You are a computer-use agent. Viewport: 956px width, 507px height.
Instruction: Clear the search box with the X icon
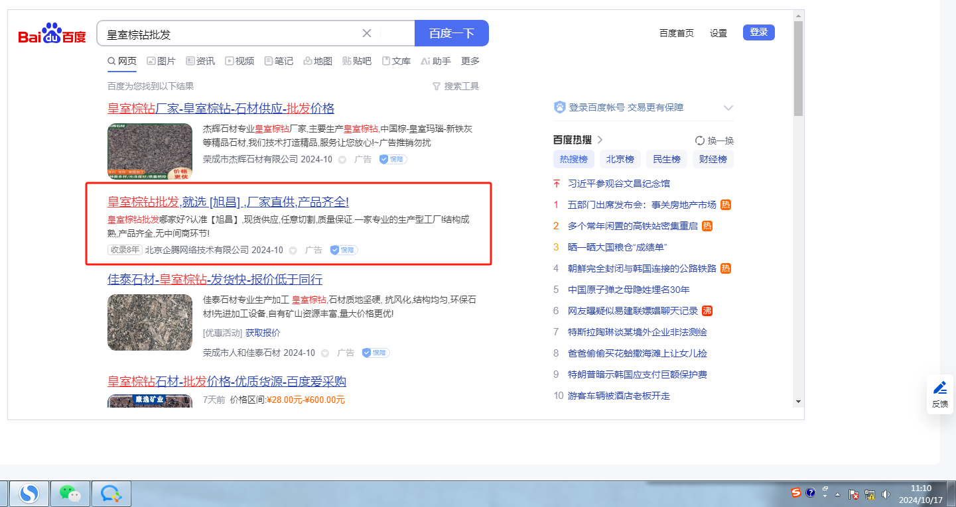pyautogui.click(x=367, y=33)
